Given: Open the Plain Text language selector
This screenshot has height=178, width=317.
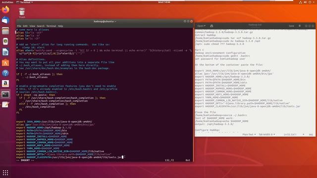Looking at the screenshot, I should pyautogui.click(x=249, y=134).
